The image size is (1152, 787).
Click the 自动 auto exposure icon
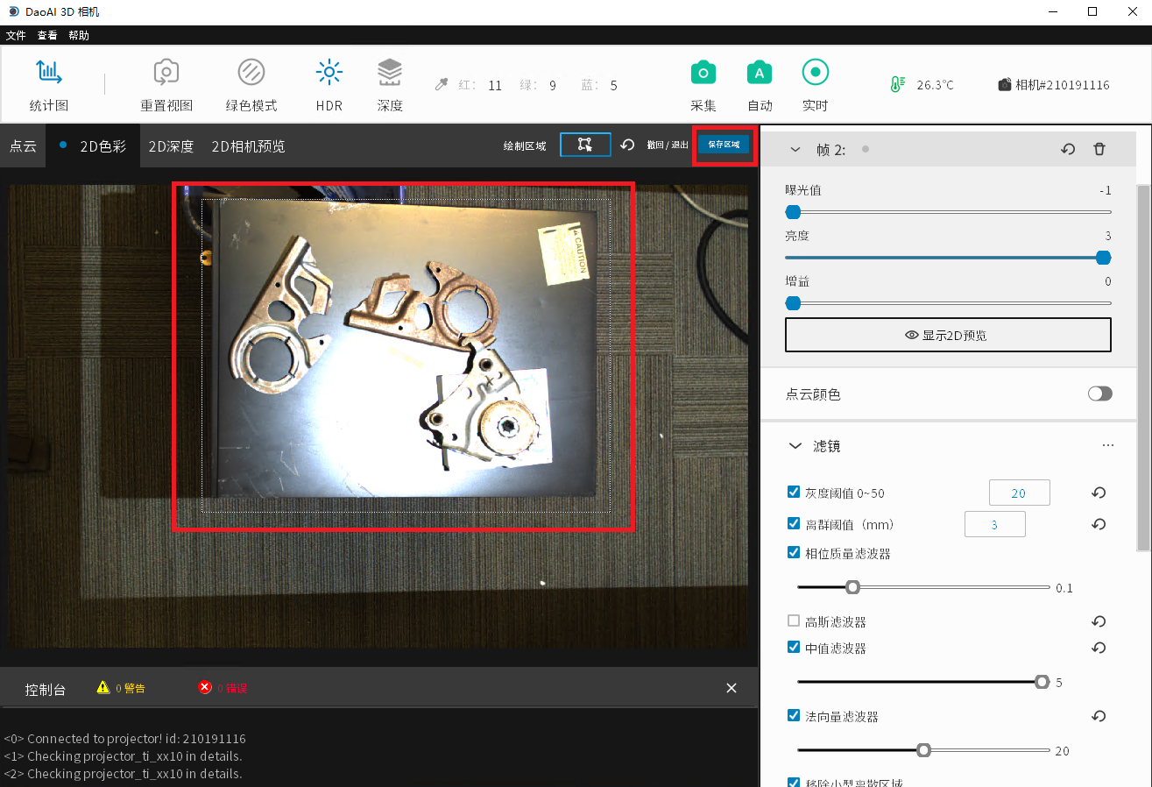[x=760, y=74]
